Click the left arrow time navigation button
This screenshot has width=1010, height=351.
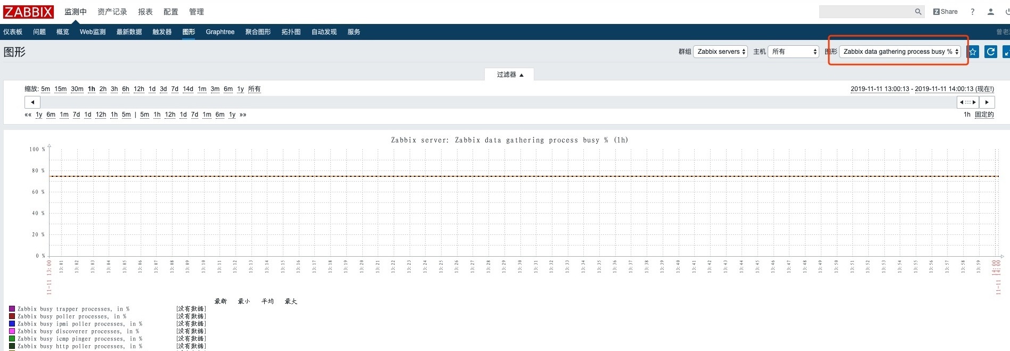coord(32,102)
